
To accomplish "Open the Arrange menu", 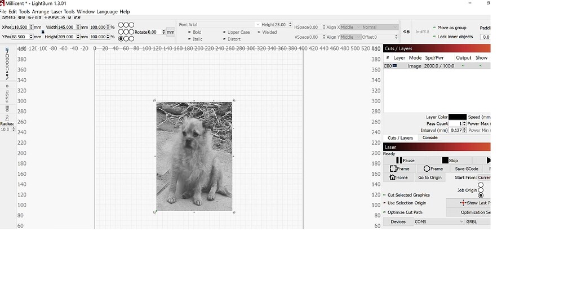I will point(41,11).
